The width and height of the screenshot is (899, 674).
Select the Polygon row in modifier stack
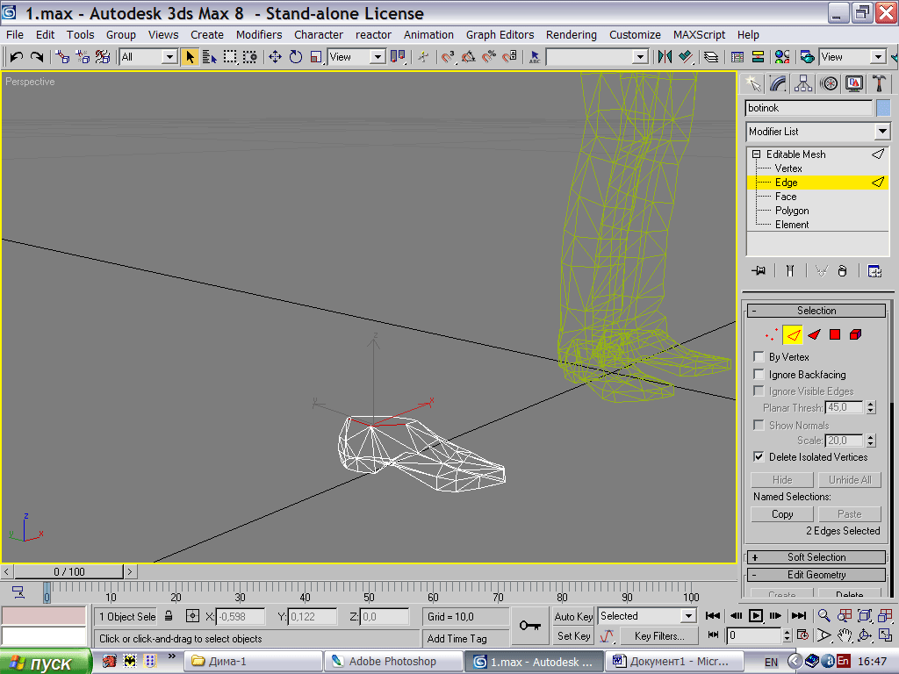[x=792, y=211]
